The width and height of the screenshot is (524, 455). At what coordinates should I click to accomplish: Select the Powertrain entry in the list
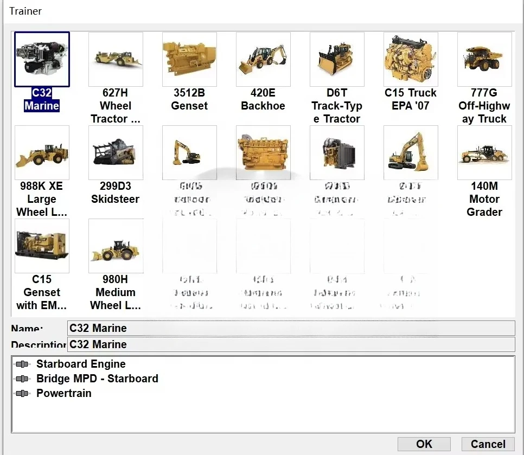click(x=64, y=393)
